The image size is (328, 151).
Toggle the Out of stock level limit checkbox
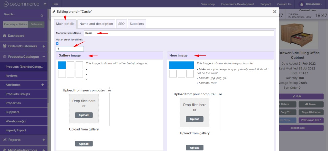tap(57, 43)
